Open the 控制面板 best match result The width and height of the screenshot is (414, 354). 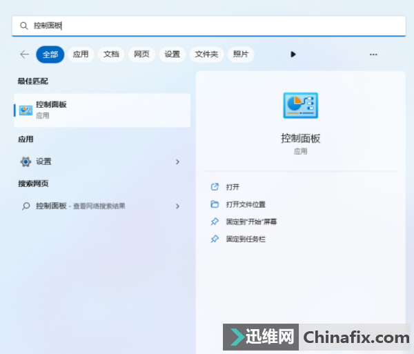pos(102,110)
